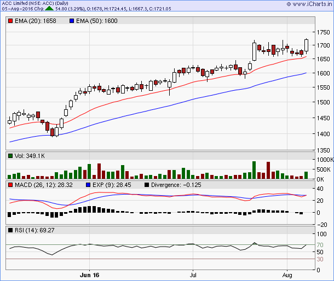Click the 1450 price axis label
The image size is (334, 281).
(323, 118)
